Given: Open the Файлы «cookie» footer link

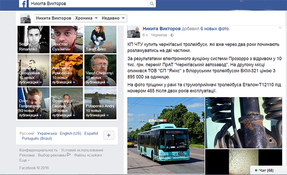Looking at the screenshot, I should (88, 155).
